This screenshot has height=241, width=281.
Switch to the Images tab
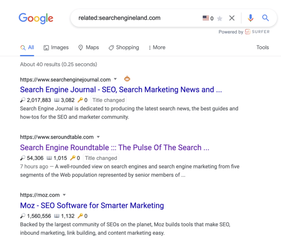click(x=56, y=47)
